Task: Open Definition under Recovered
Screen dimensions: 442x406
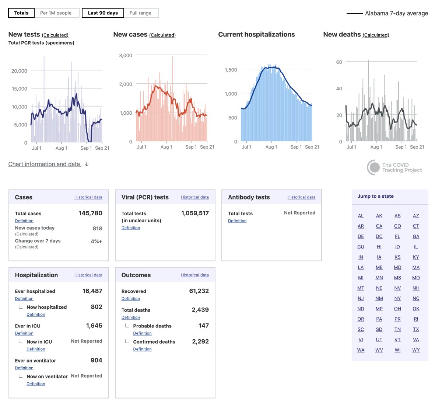Action: [x=131, y=299]
